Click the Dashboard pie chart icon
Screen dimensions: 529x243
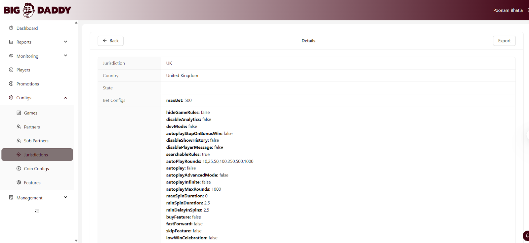(x=11, y=28)
